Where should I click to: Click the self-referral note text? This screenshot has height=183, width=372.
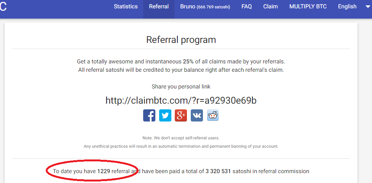point(181,138)
